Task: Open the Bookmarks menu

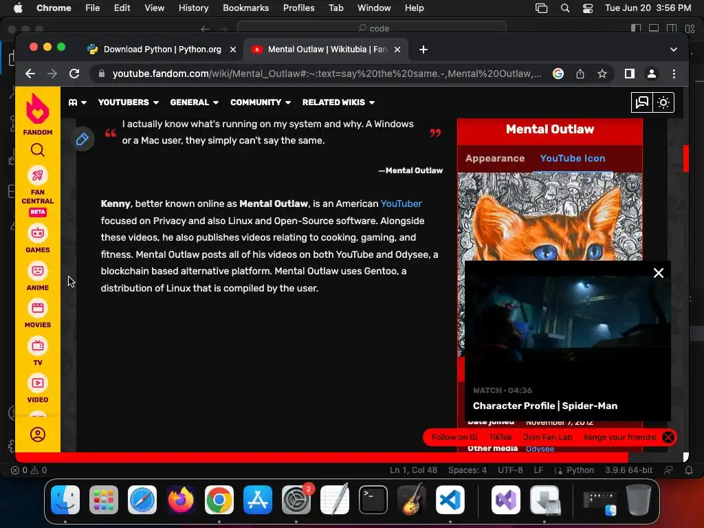Action: 245,8
